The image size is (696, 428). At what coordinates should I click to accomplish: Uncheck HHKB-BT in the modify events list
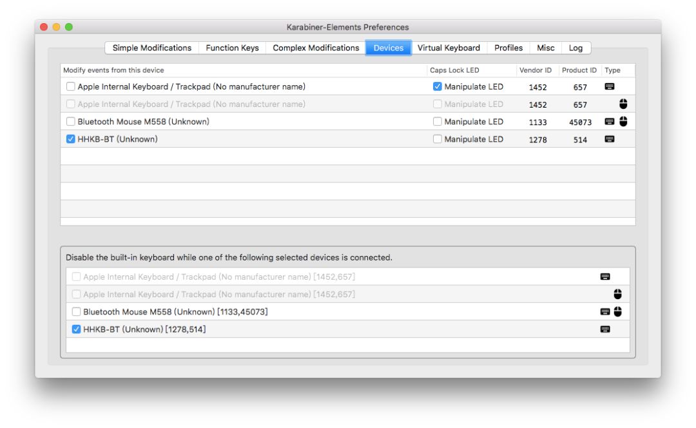(x=71, y=139)
